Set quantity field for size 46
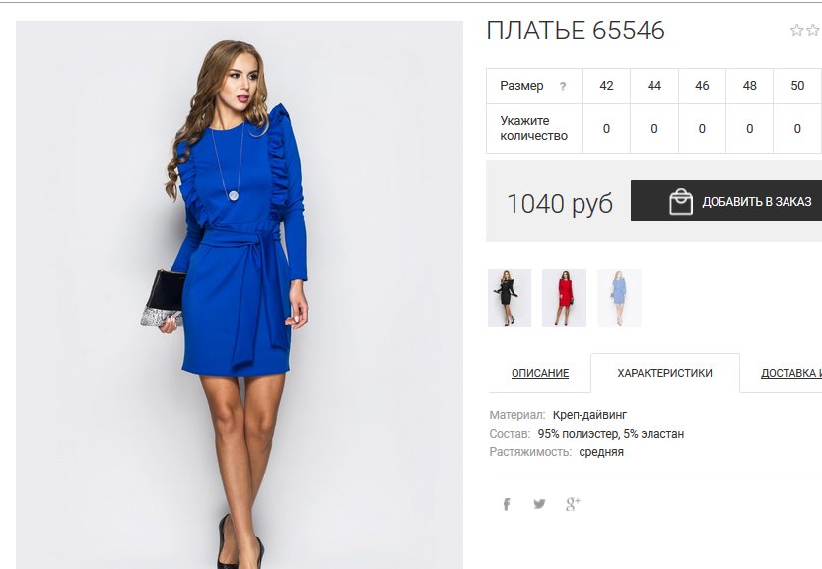 point(702,129)
